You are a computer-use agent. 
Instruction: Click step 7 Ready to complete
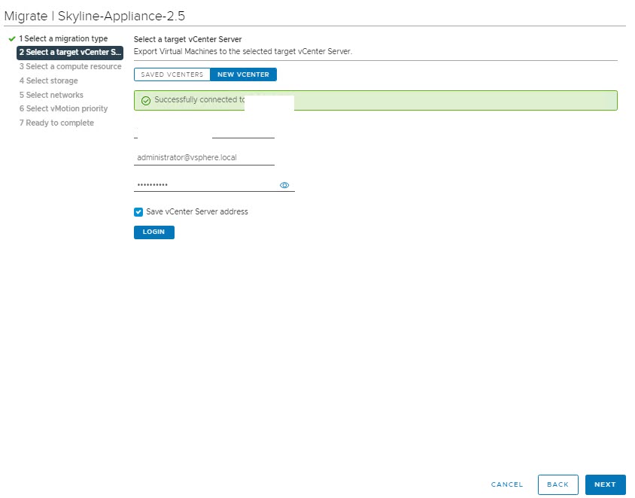(x=56, y=123)
